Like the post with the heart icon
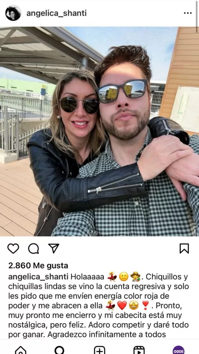Screen dimensions: 199x354 coord(13,249)
